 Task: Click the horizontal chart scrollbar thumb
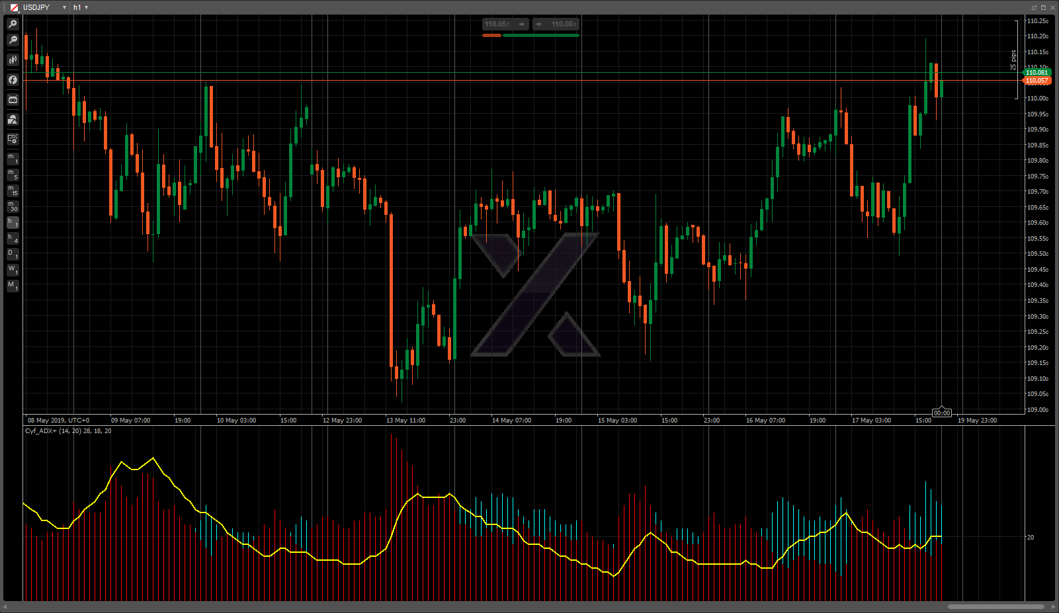(995, 606)
